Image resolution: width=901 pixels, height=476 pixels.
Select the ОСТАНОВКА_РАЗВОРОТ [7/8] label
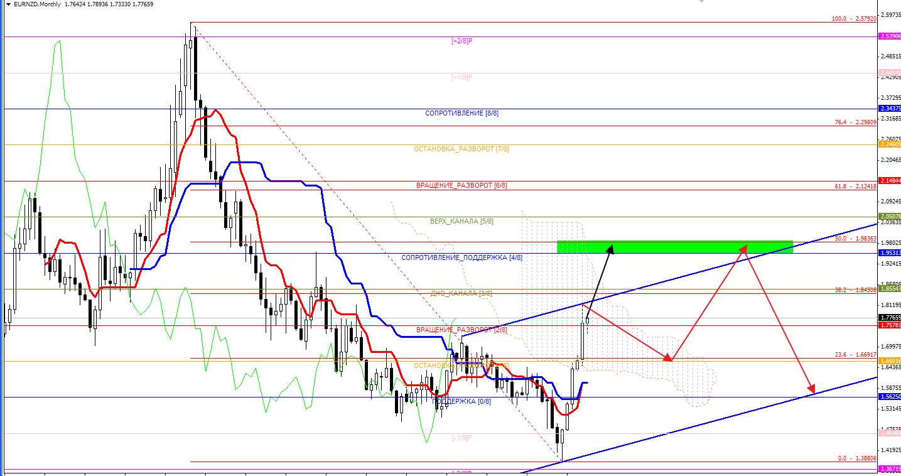coord(461,149)
